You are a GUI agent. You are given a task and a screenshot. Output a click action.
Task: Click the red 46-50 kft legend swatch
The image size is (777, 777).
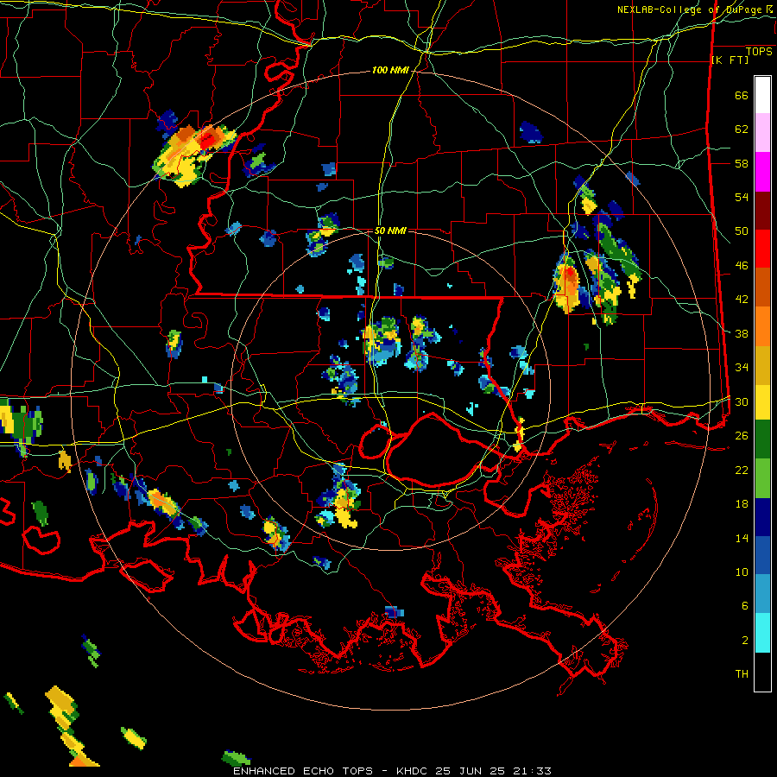point(762,250)
